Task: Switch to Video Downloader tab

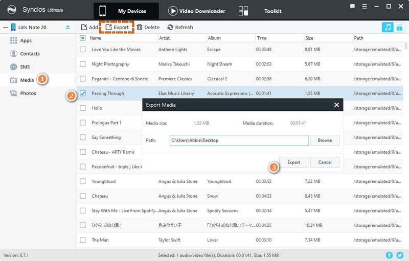Action: coord(197,11)
